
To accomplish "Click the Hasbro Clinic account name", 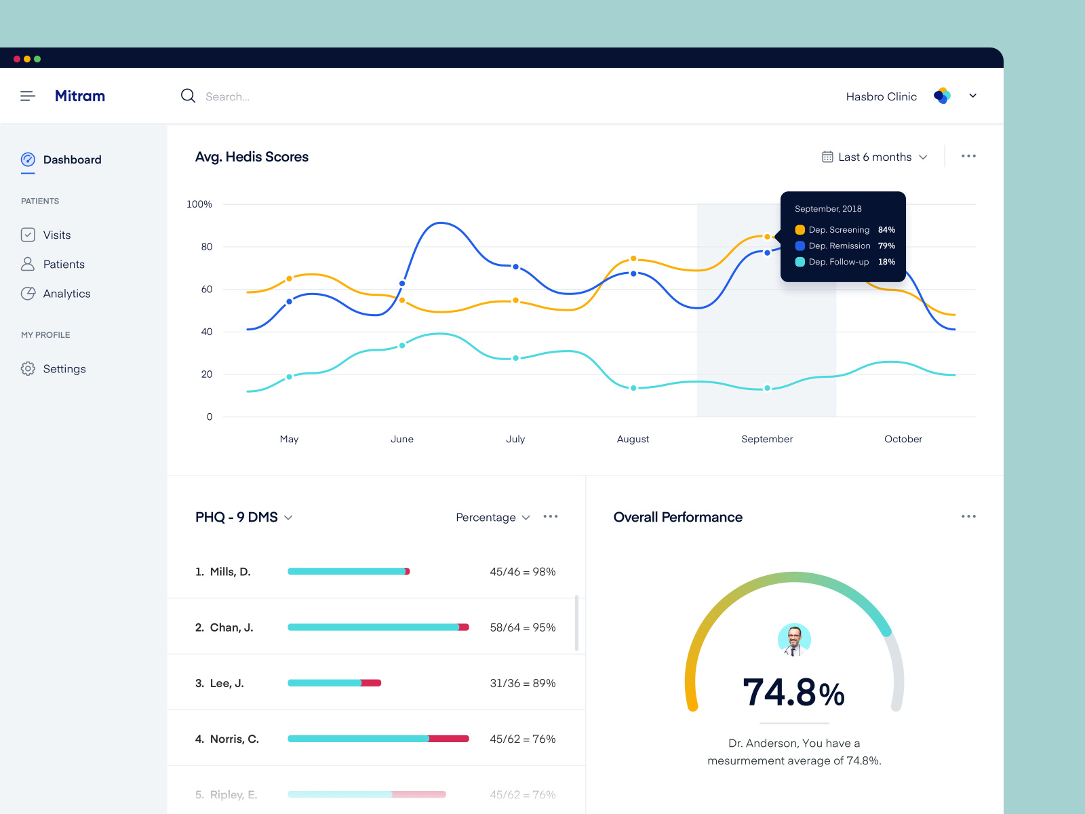I will (x=880, y=96).
